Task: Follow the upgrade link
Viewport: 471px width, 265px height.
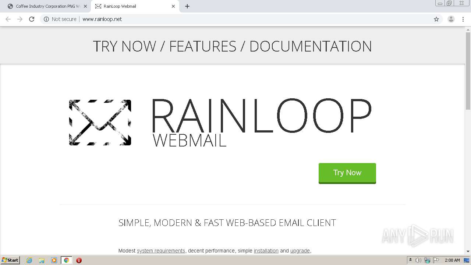Action: [x=300, y=251]
